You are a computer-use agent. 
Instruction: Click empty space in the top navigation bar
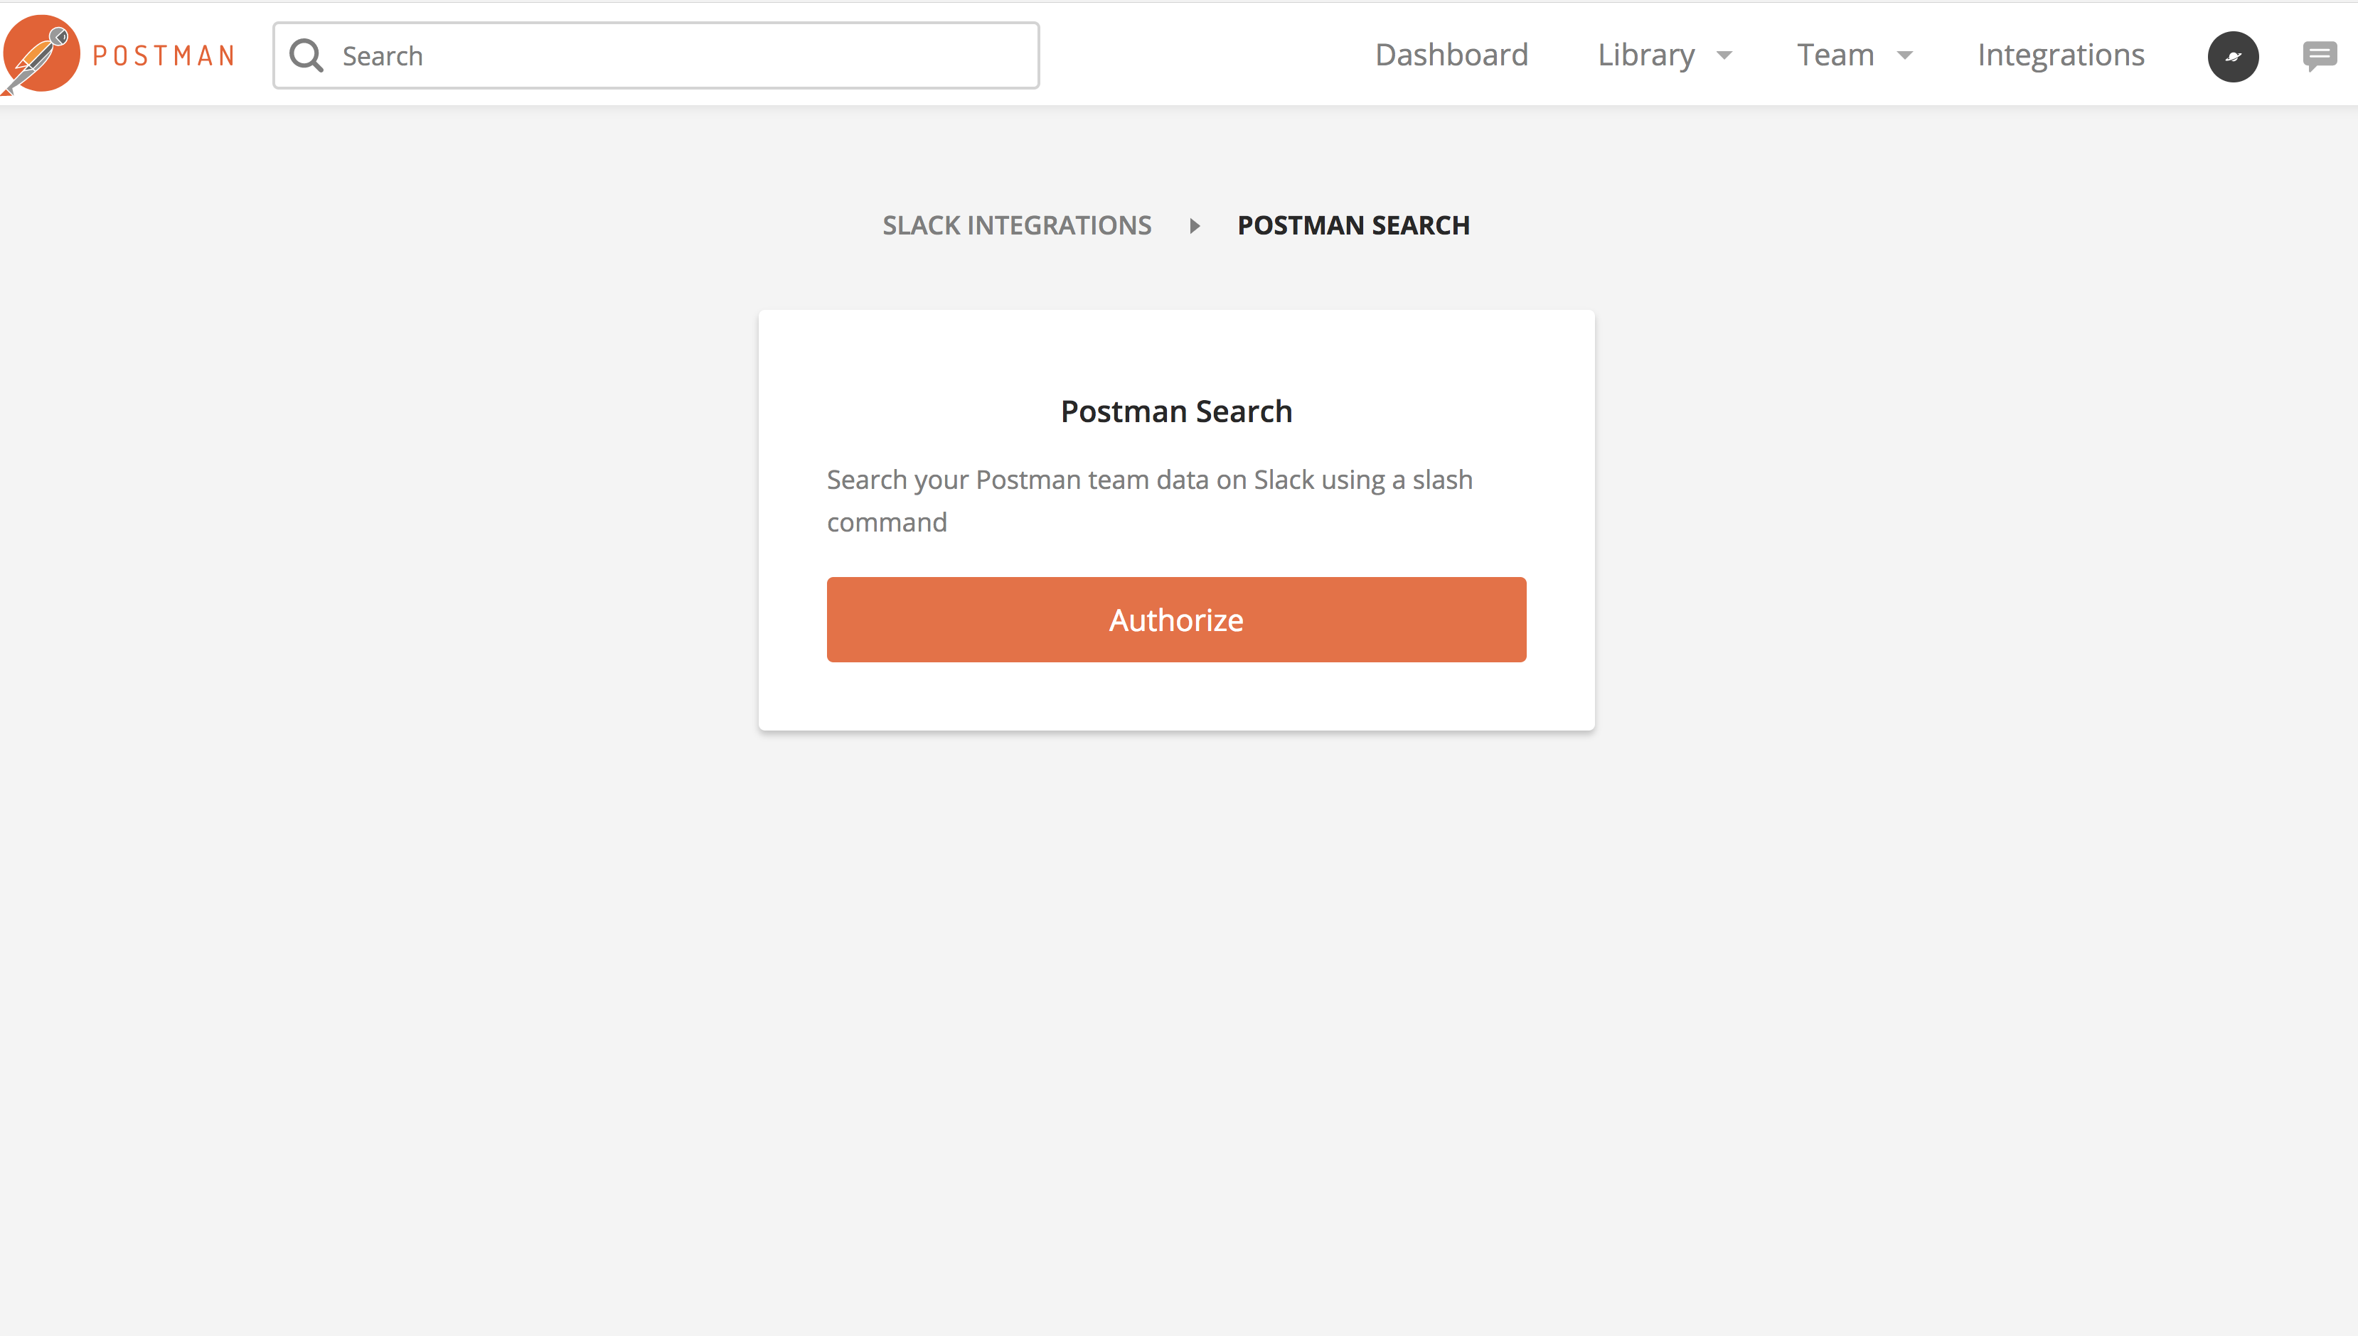pos(1202,55)
